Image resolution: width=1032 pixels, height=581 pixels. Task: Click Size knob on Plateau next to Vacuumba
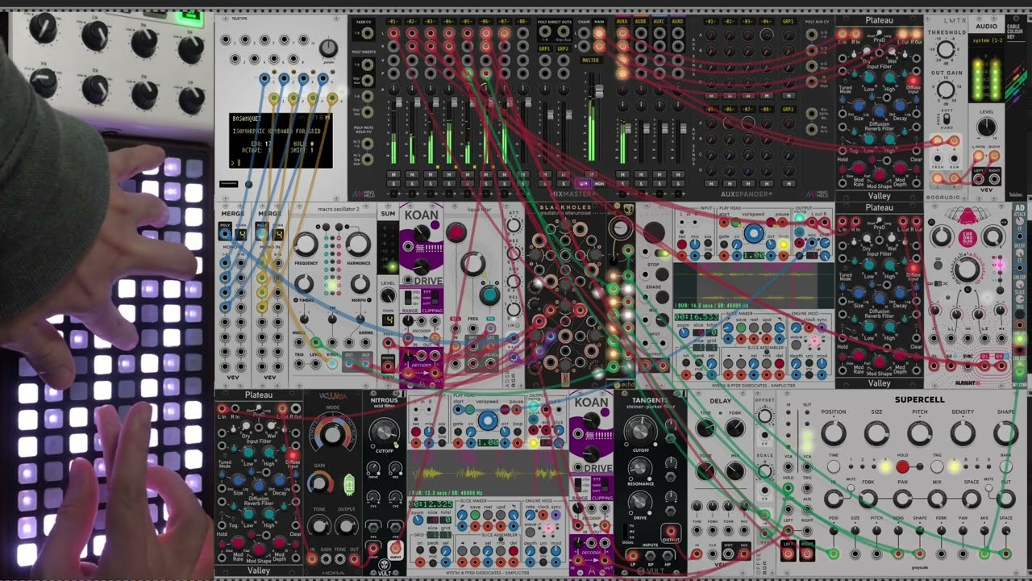click(x=238, y=480)
